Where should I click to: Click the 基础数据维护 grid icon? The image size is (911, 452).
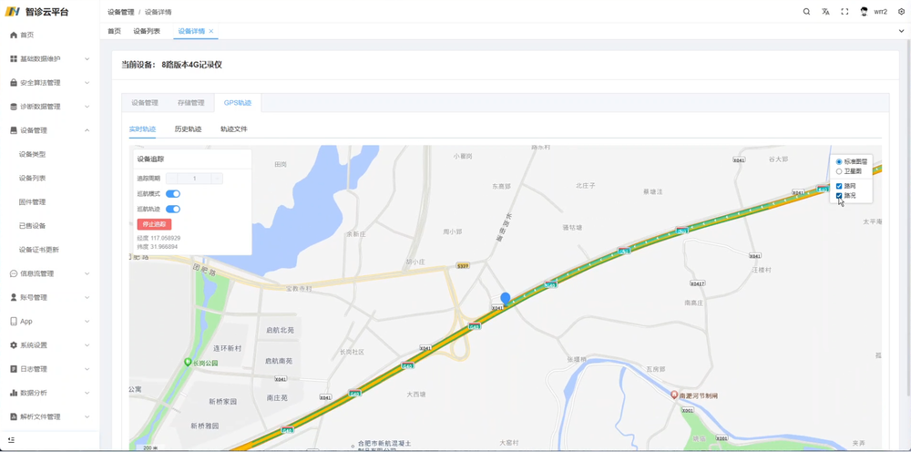[14, 58]
